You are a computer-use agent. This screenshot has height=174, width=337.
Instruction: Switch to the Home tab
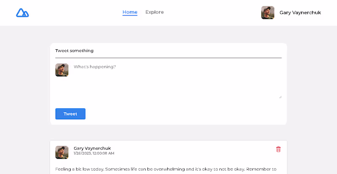130,12
